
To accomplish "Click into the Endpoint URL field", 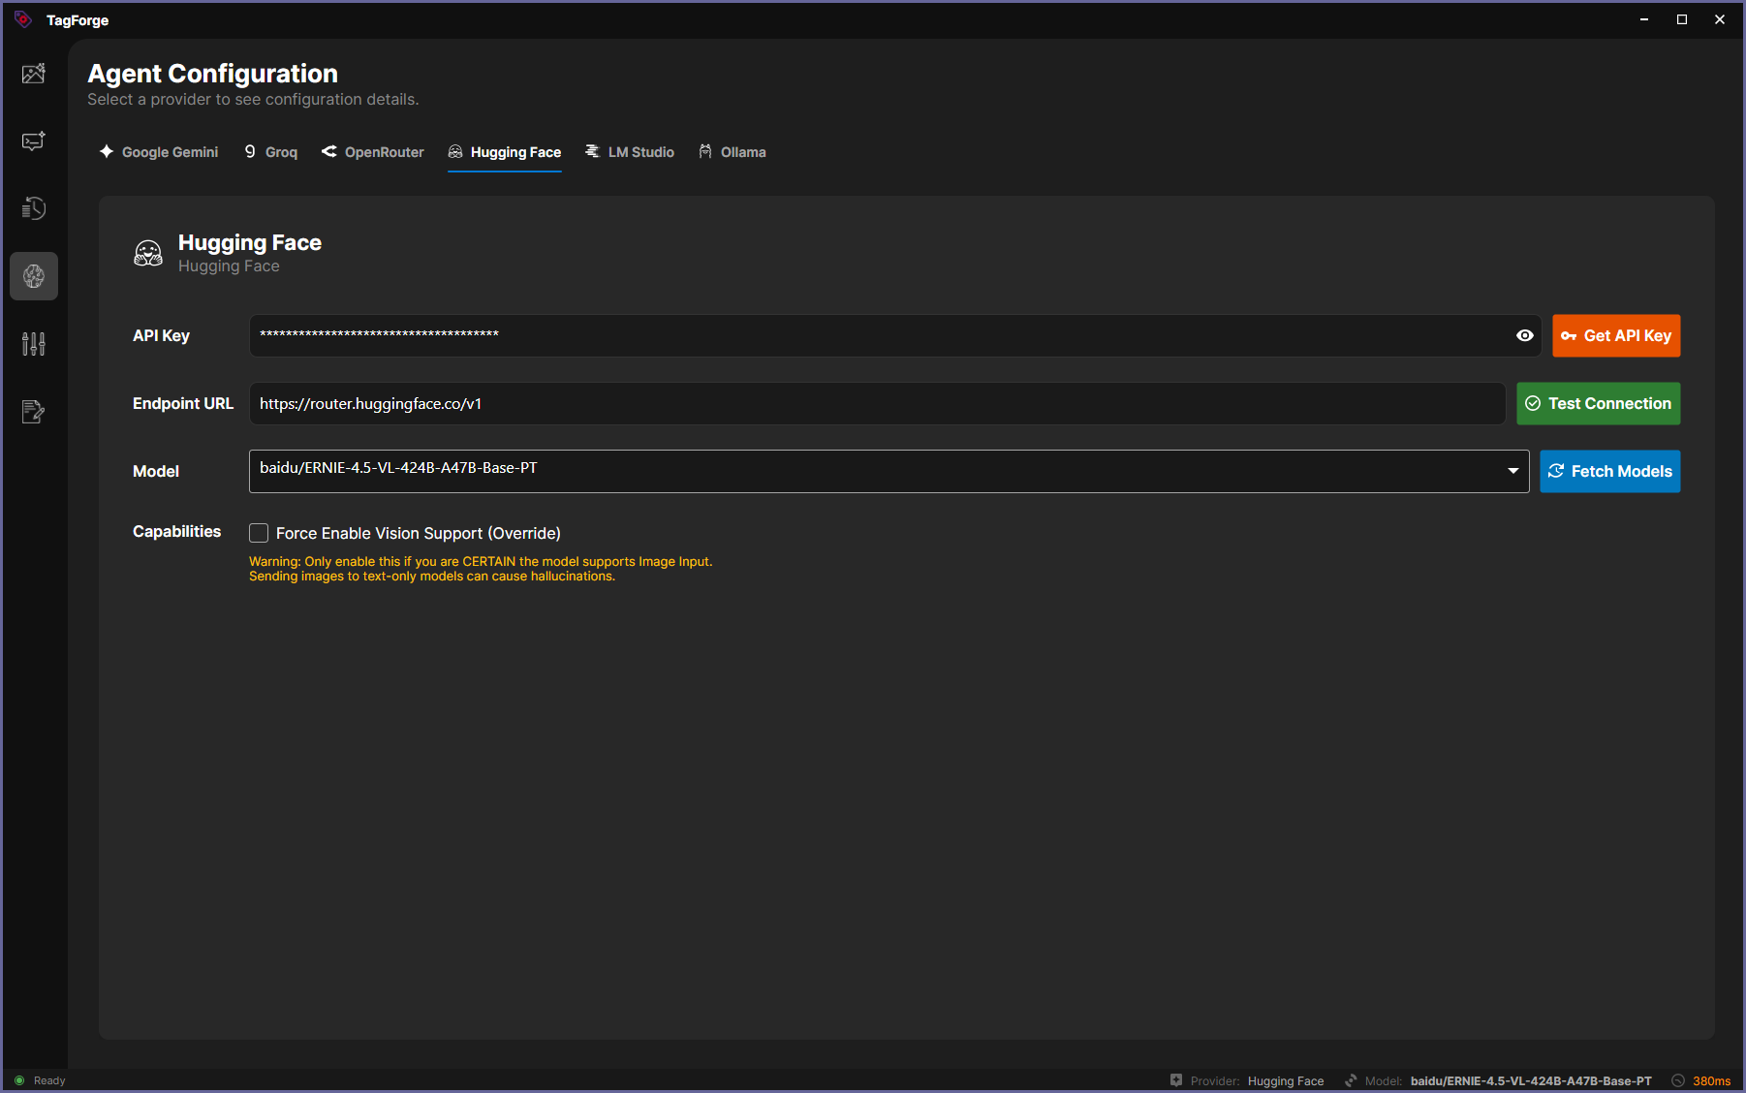I will pos(876,403).
